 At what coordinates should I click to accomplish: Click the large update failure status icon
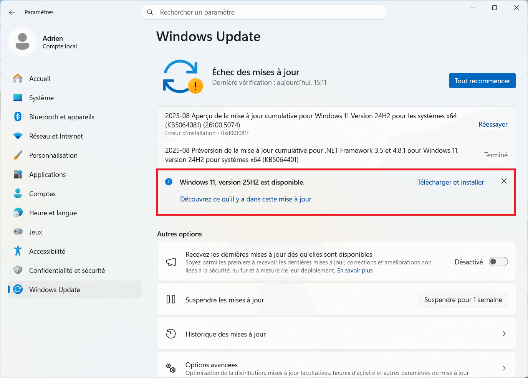(182, 77)
